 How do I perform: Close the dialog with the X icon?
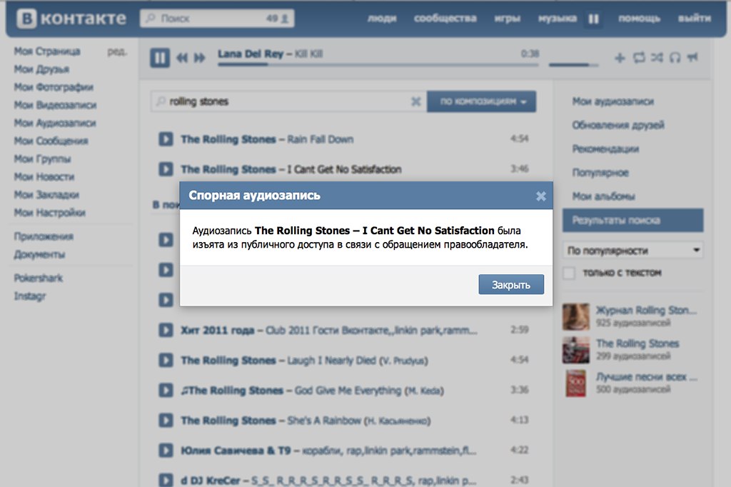[540, 196]
